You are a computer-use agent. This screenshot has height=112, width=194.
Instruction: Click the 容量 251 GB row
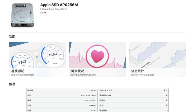61,111
